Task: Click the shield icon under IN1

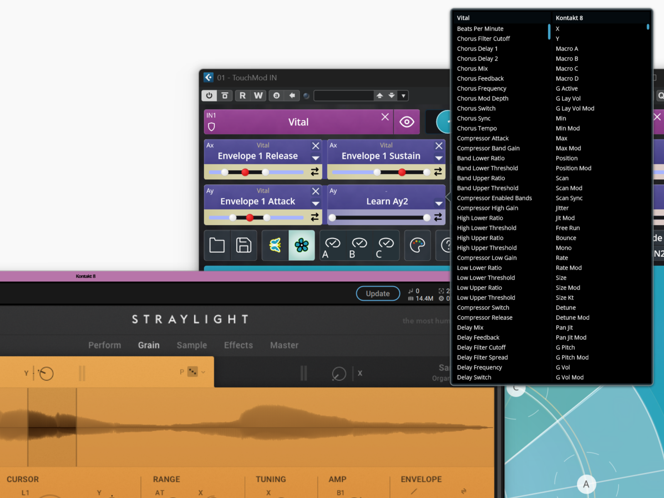Action: pyautogui.click(x=211, y=127)
